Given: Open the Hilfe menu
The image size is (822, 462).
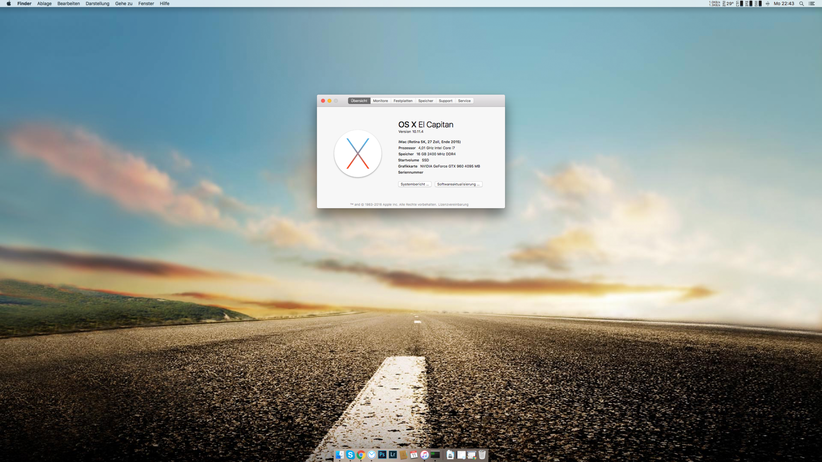Looking at the screenshot, I should (164, 3).
